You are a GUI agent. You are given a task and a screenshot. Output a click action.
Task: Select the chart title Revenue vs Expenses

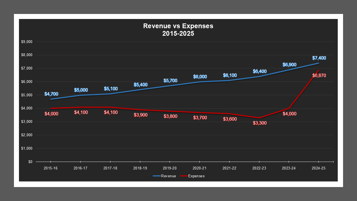click(178, 26)
